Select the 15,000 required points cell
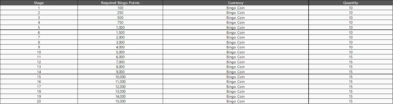The height and width of the screenshot is (104, 393). [x=120, y=101]
